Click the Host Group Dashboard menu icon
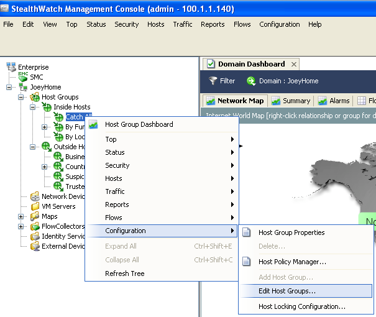The image size is (376, 317). [94, 124]
